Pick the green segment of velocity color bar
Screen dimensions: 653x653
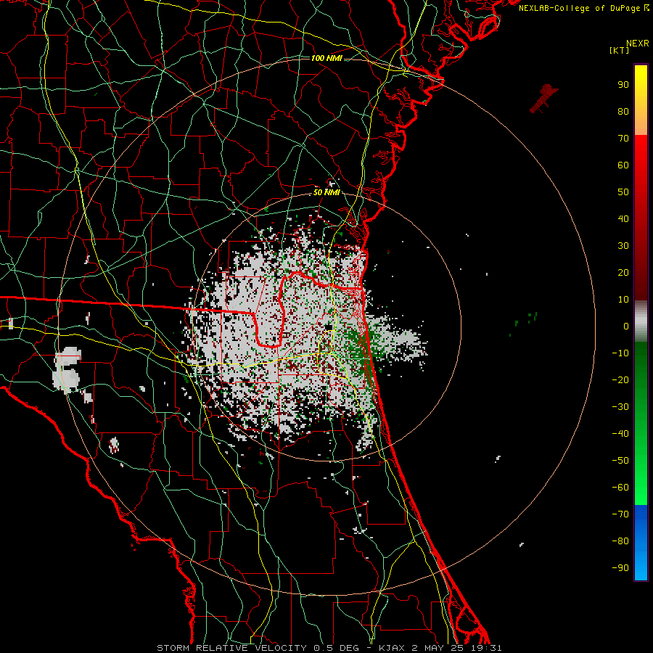click(641, 424)
